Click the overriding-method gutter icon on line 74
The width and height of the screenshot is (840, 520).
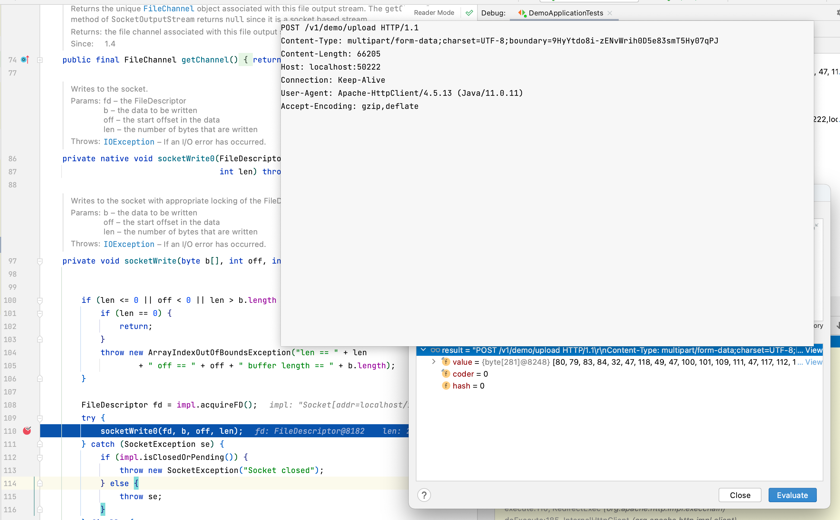25,59
